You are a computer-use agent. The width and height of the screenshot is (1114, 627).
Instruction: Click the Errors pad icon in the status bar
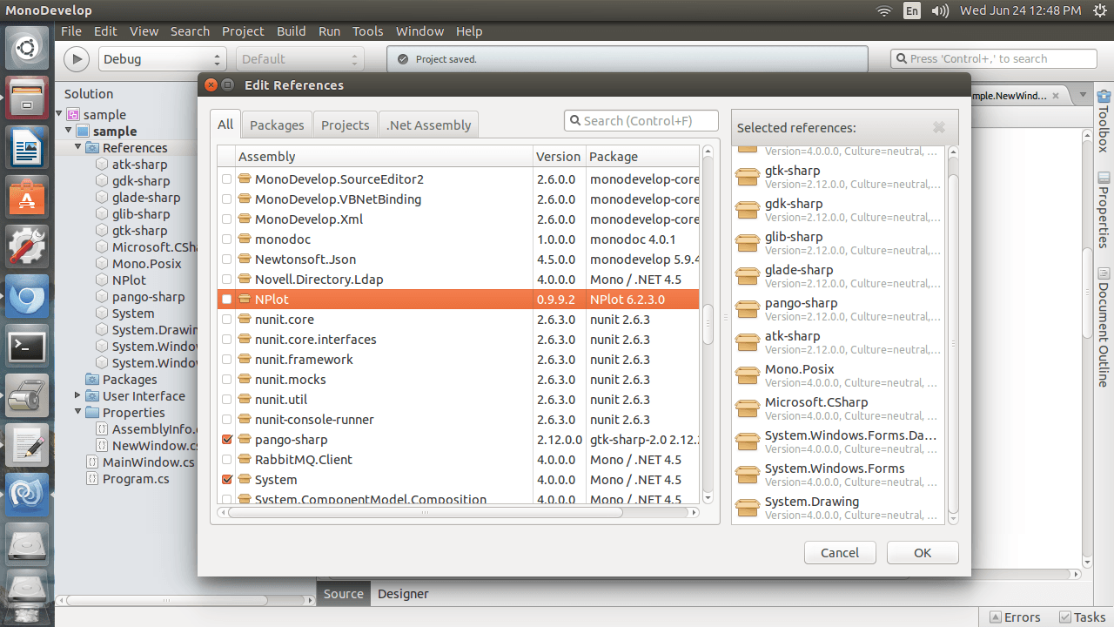point(996,617)
